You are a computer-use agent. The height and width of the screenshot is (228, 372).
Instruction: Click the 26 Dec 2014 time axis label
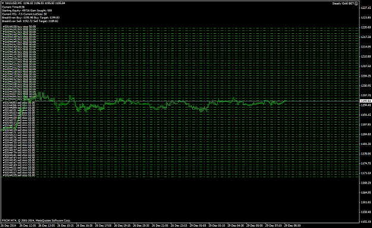pyautogui.click(x=8, y=226)
